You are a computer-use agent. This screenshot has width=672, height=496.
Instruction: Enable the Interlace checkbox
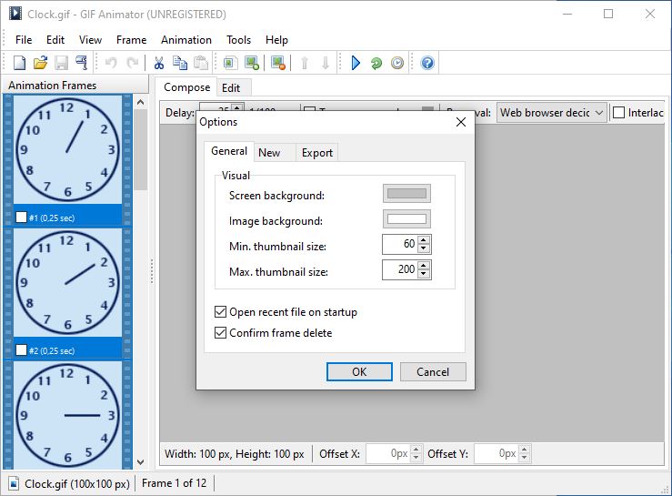[x=619, y=113]
